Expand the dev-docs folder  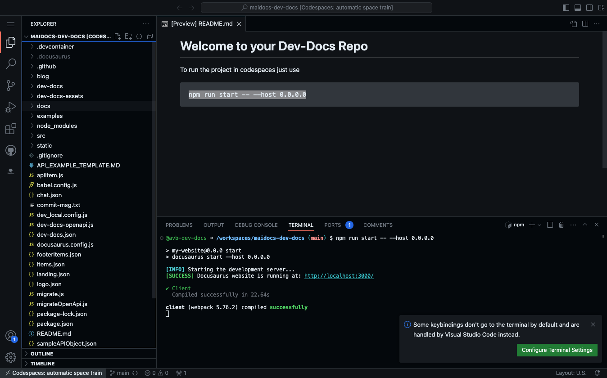50,86
